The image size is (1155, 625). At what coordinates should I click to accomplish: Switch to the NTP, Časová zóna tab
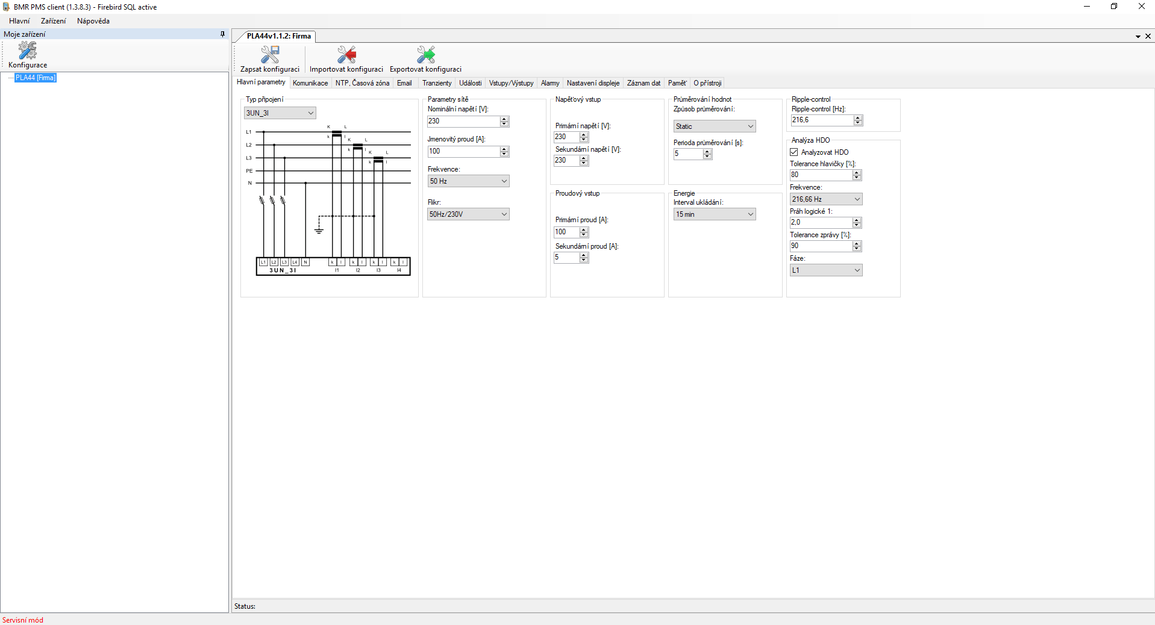coord(362,83)
